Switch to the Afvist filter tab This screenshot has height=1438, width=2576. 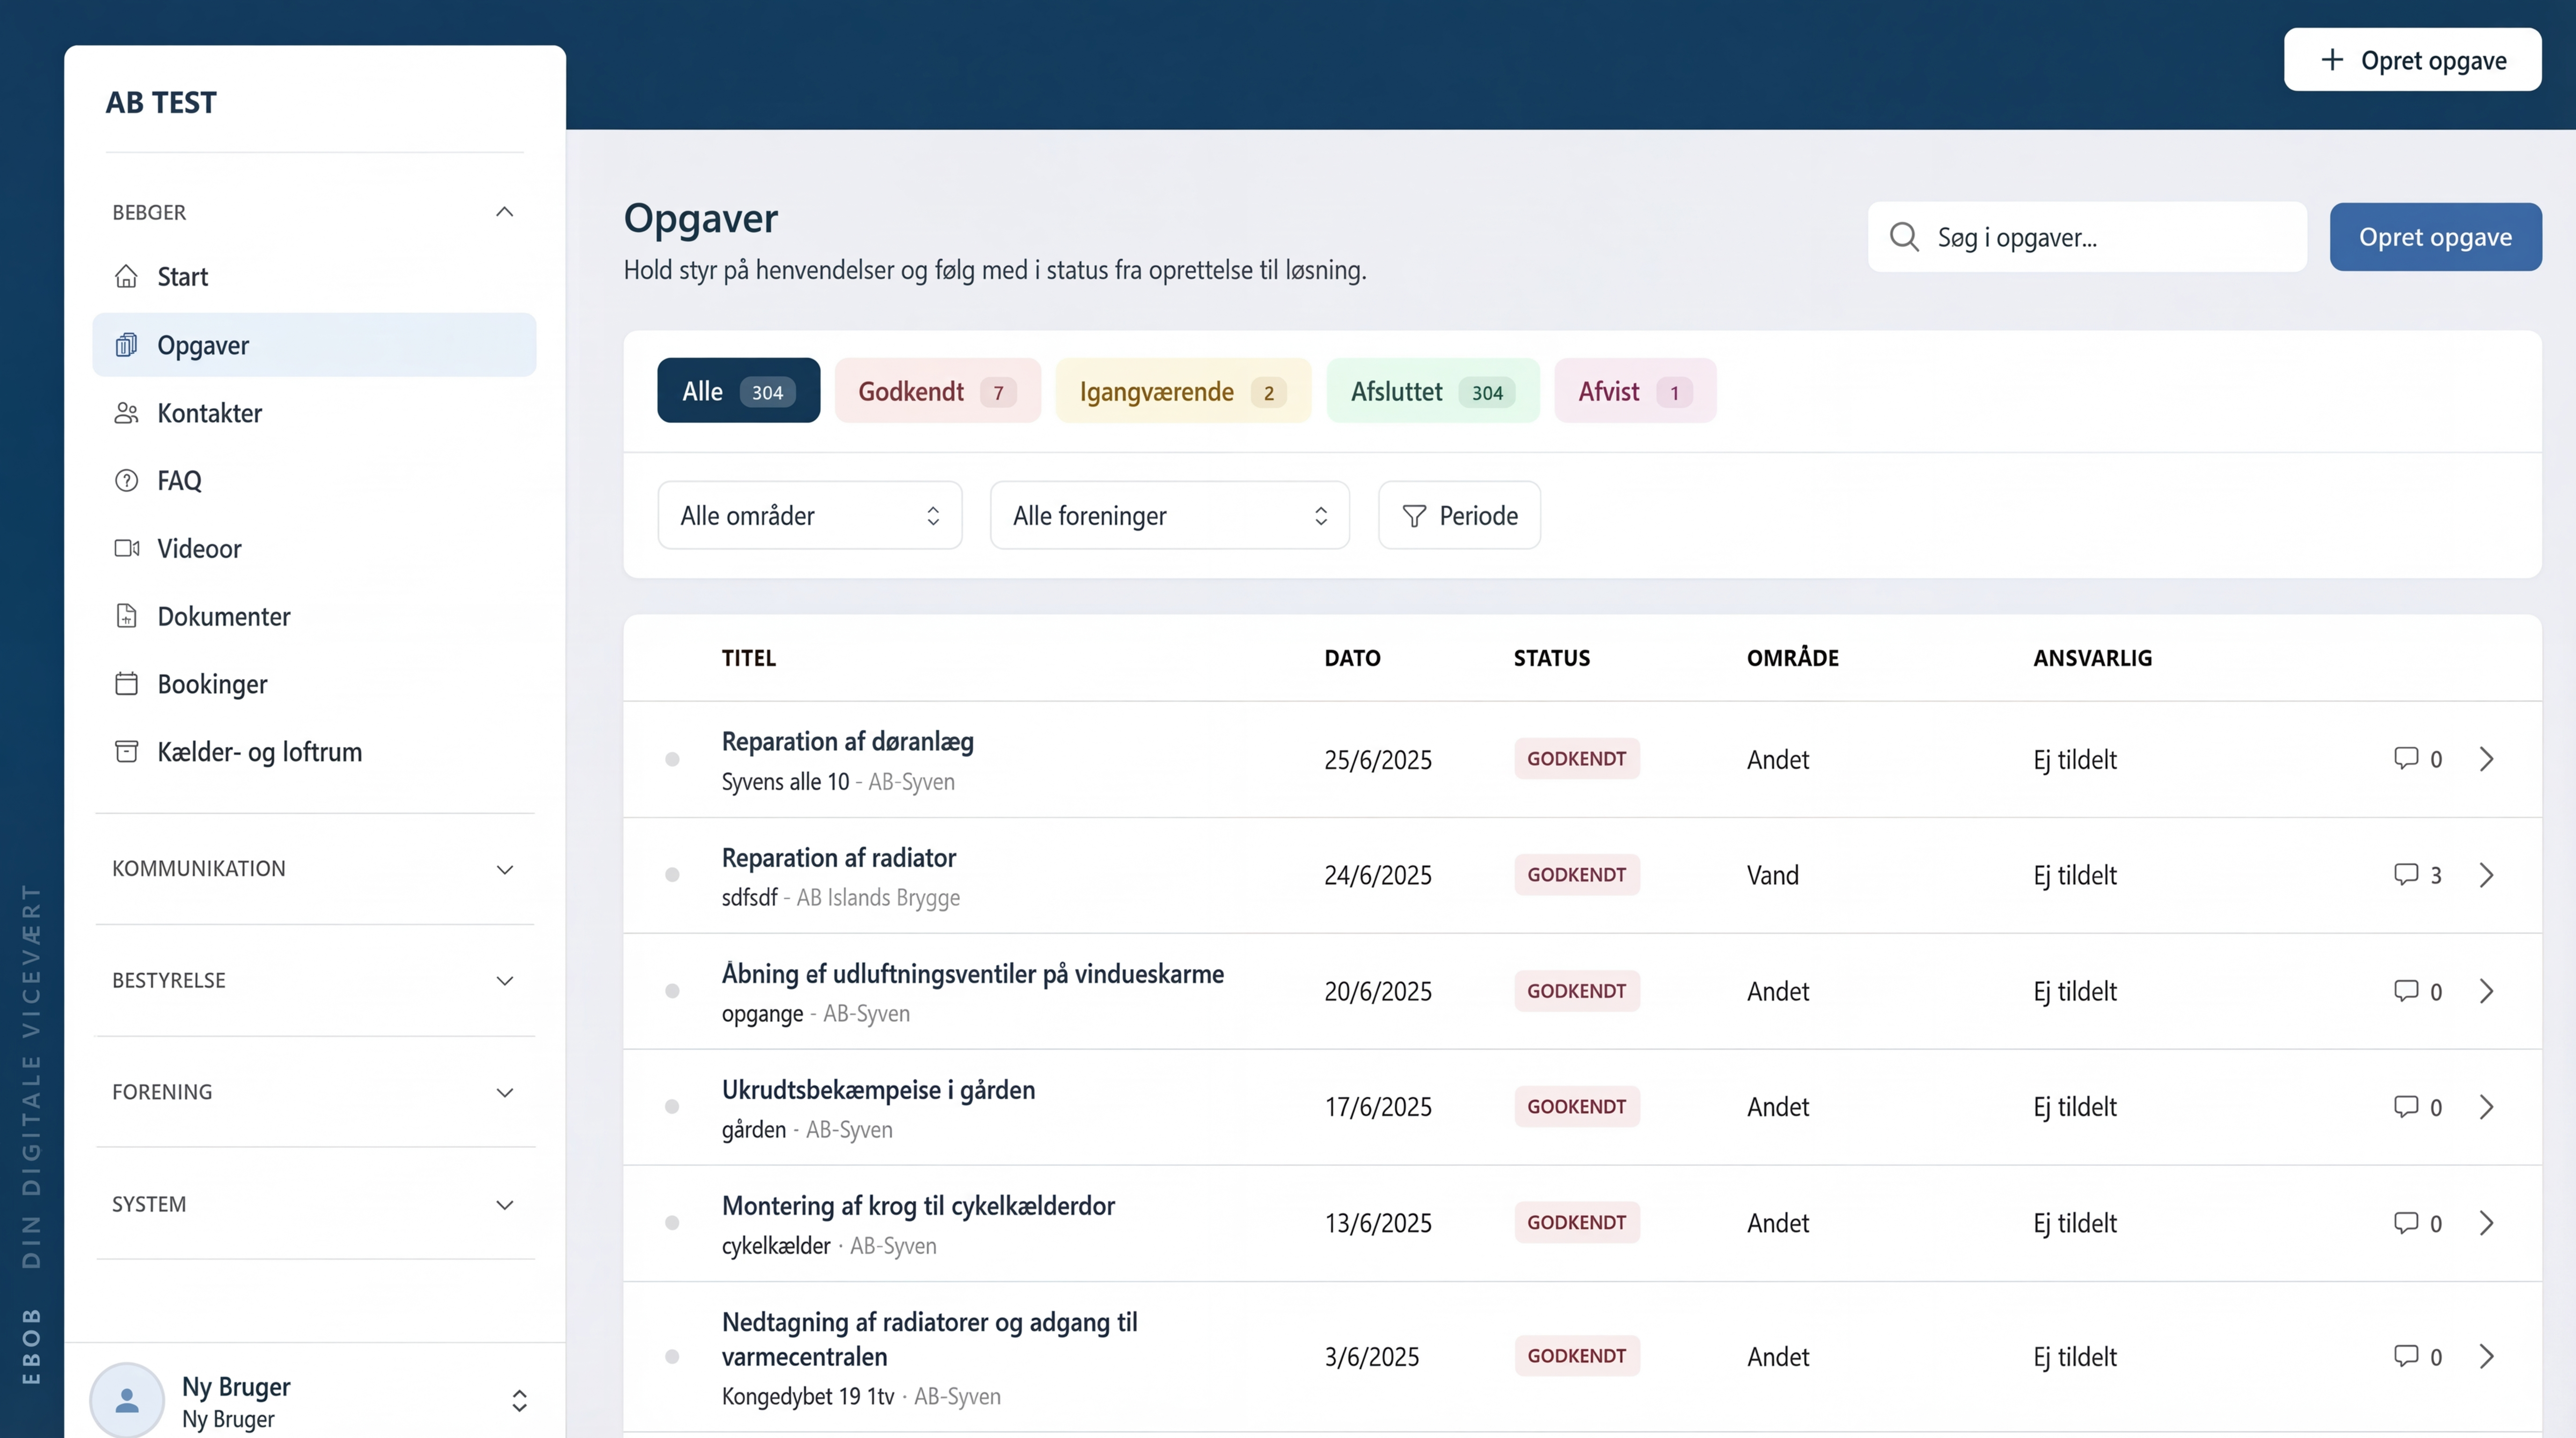tap(1633, 390)
